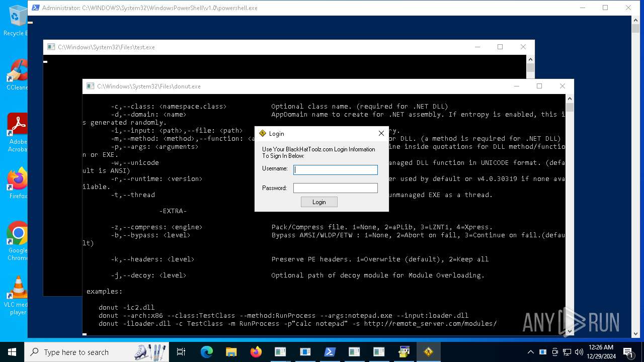Click 'examples:' text in donut console
644x362 pixels.
(x=105, y=291)
